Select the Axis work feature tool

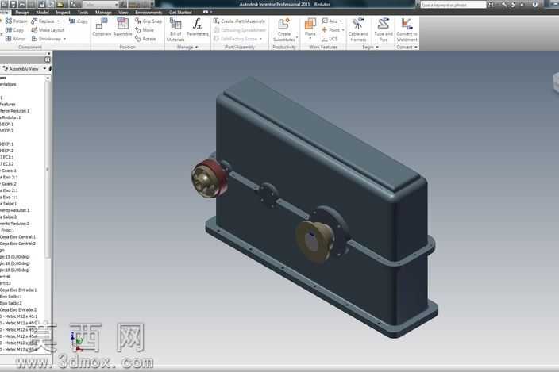pos(330,21)
